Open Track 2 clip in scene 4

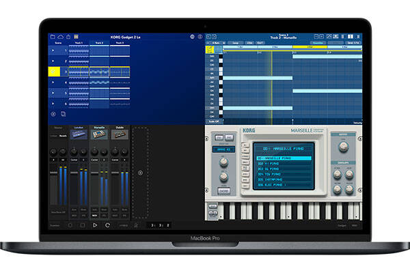pyautogui.click(x=99, y=83)
